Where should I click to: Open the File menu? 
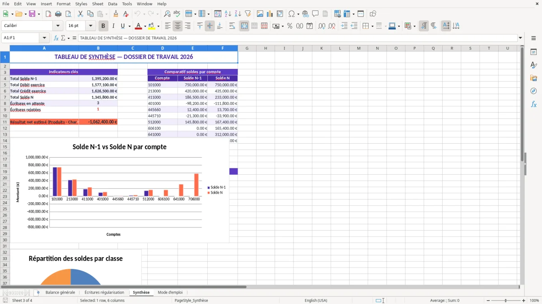tap(6, 4)
